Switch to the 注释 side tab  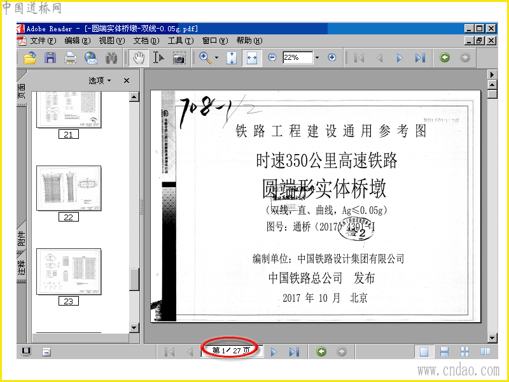[x=22, y=267]
